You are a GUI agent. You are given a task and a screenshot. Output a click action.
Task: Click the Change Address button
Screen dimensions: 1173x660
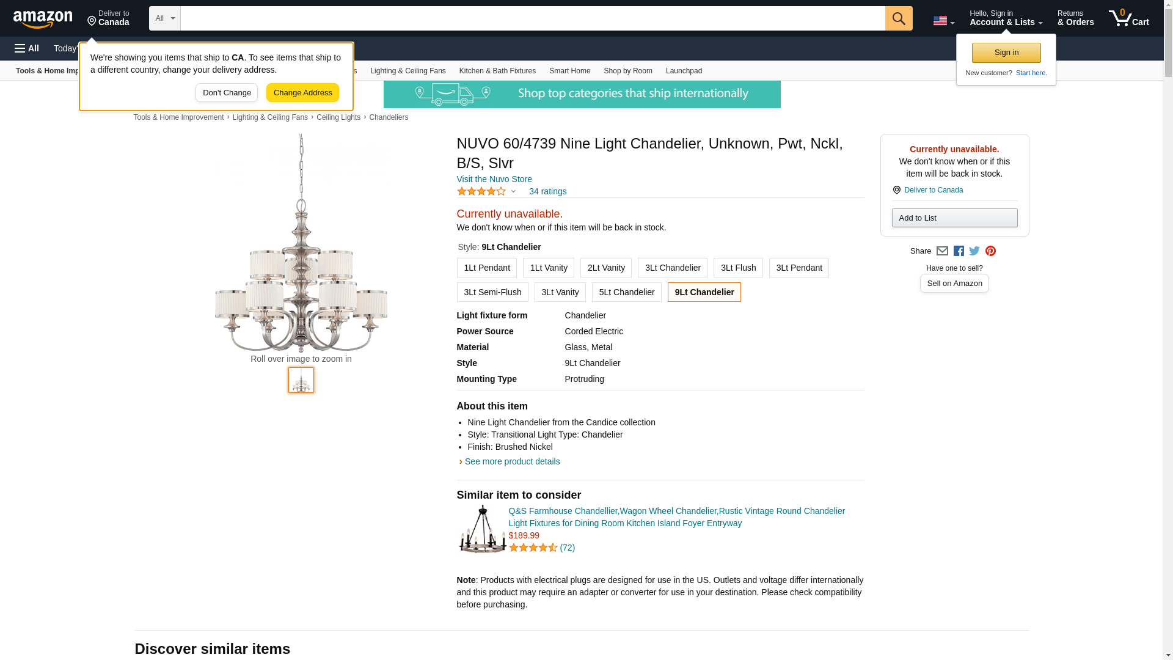[302, 93]
